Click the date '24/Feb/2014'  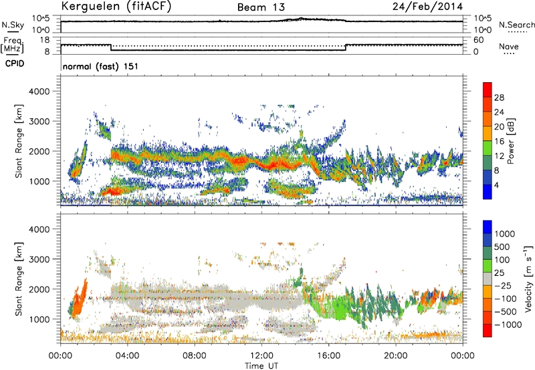(427, 7)
